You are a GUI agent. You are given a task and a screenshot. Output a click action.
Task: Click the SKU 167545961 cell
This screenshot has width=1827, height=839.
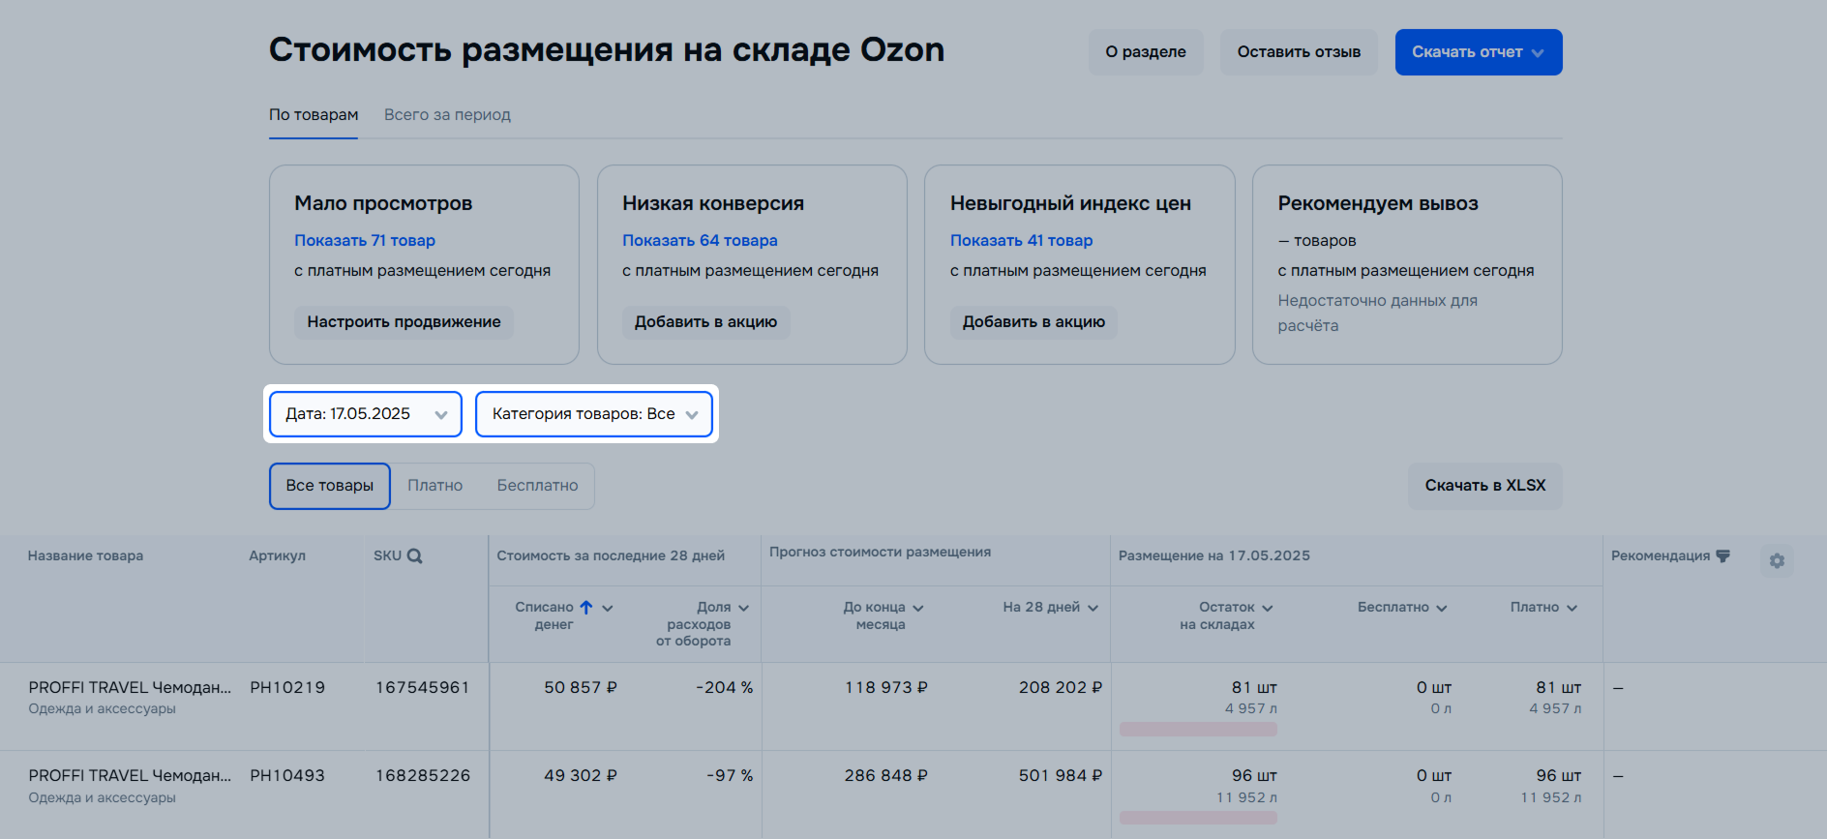[x=423, y=688]
